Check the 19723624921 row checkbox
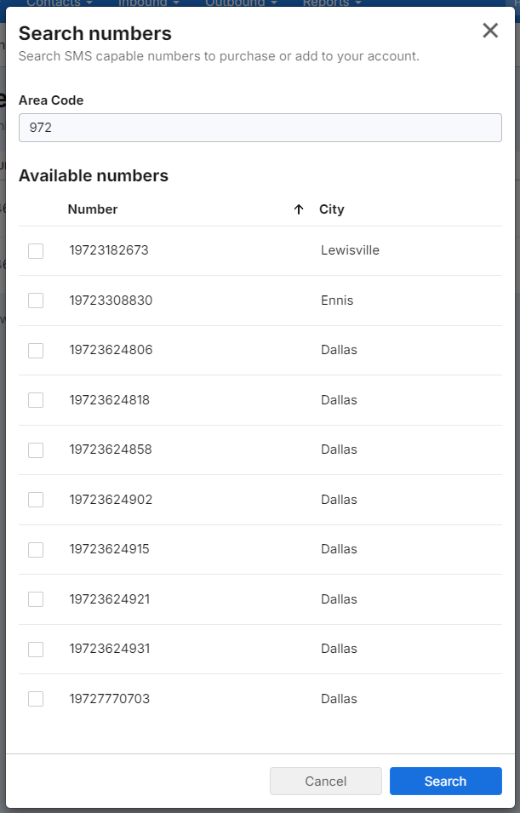Screen dimensions: 520x813 coord(36,599)
